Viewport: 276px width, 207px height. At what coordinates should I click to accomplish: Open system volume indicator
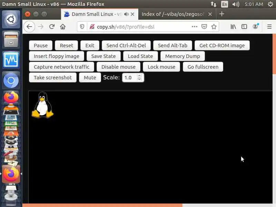(236, 4)
